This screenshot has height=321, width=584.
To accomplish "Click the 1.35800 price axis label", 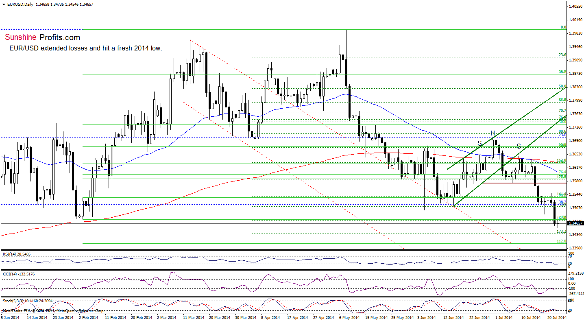I will [576, 181].
